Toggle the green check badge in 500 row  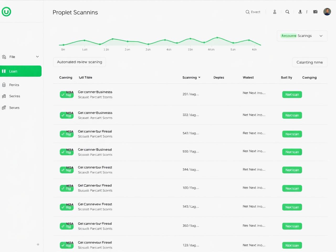(67, 152)
